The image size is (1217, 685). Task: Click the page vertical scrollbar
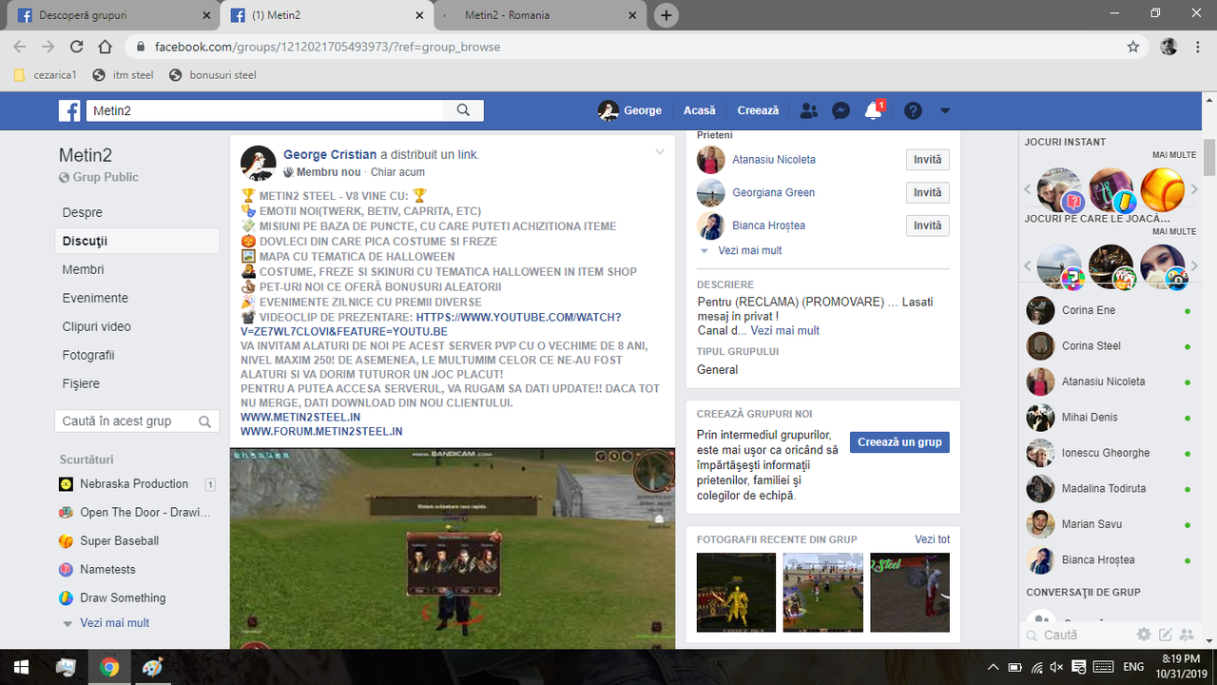[1209, 158]
